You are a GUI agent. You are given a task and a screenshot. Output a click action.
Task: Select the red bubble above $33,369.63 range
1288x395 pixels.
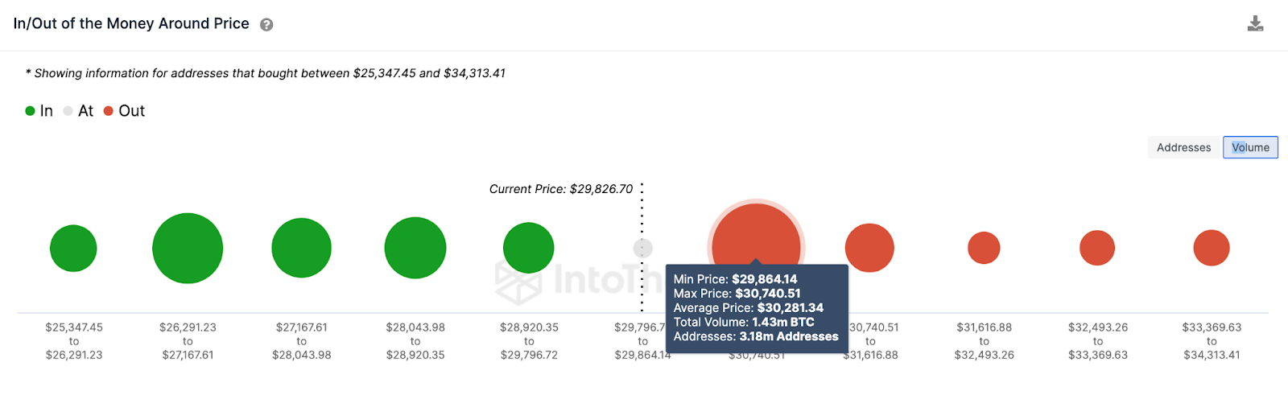coord(1212,248)
